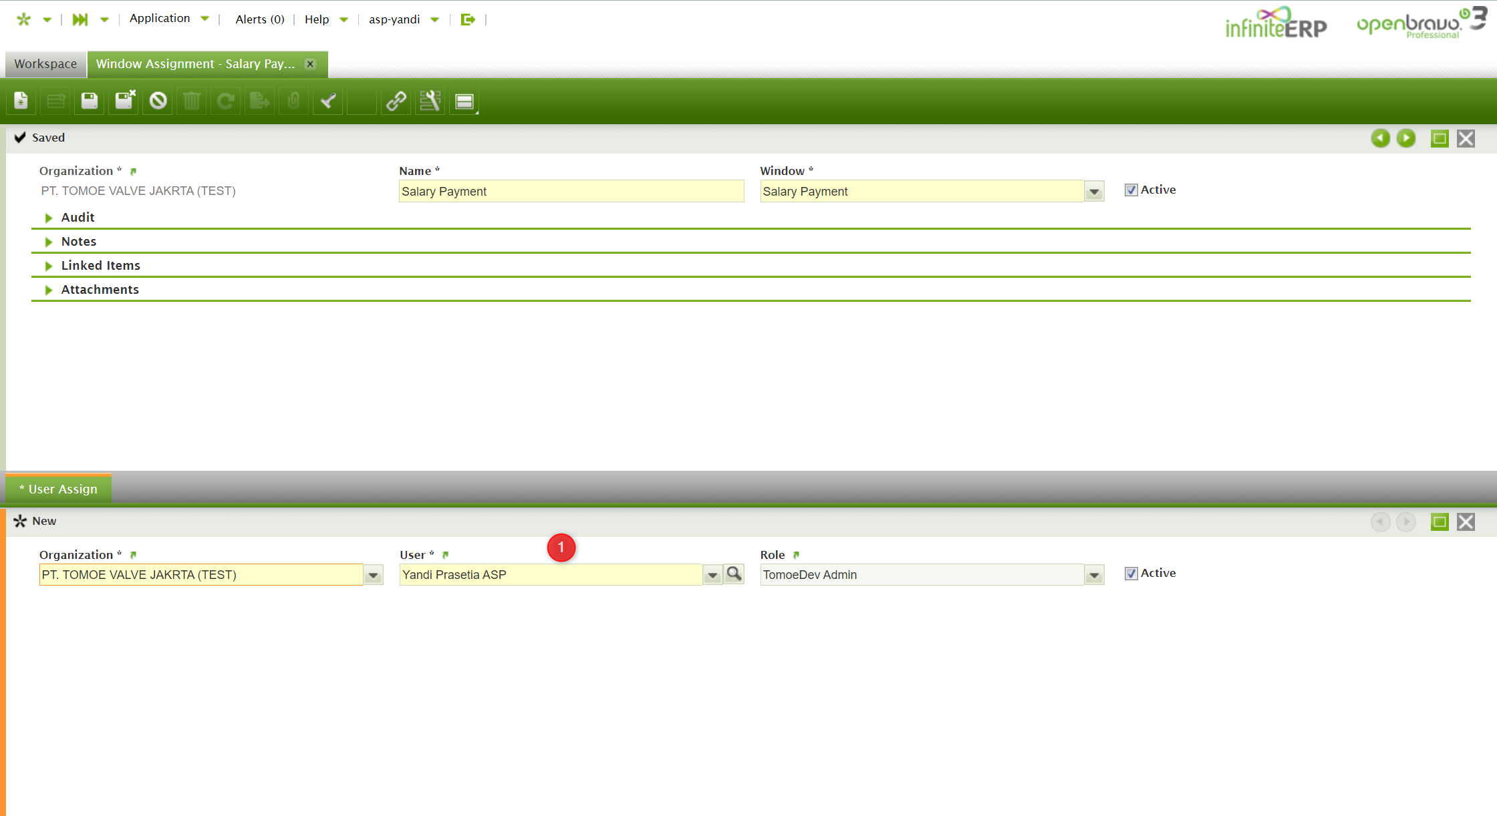Expand the Linked Items section
1497x816 pixels.
tap(100, 266)
